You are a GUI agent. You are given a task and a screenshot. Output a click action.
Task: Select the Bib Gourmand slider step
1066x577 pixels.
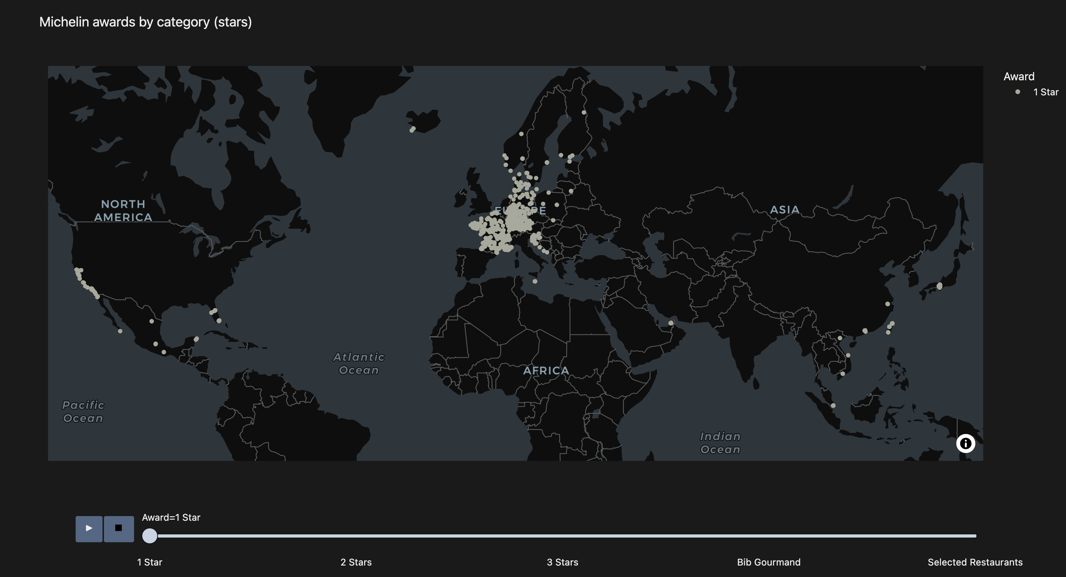coord(768,562)
